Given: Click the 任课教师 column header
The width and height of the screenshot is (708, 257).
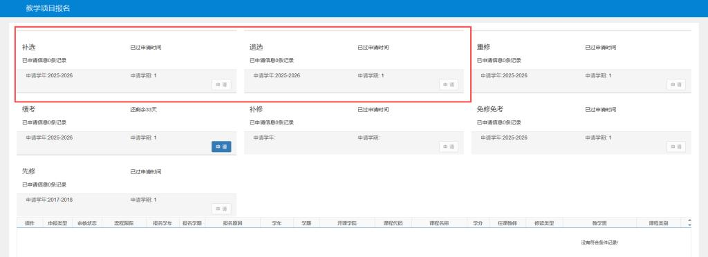Looking at the screenshot, I should tap(507, 222).
